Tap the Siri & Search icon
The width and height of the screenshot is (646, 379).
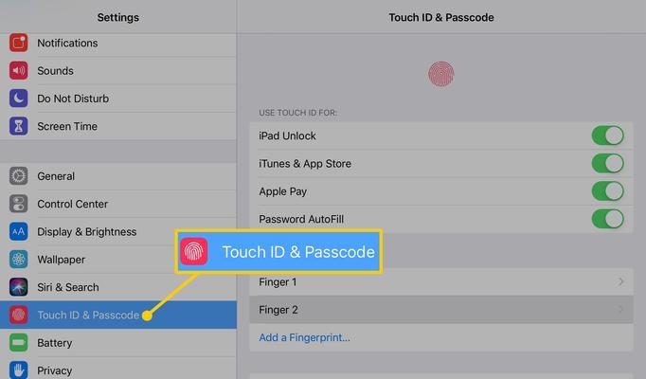point(19,287)
